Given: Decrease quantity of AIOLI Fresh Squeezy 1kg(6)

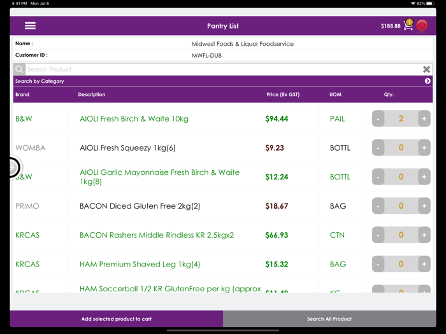Looking at the screenshot, I should [378, 148].
